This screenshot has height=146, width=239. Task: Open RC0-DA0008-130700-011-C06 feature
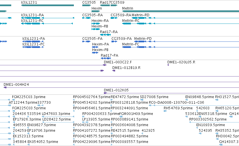(x=194, y=105)
